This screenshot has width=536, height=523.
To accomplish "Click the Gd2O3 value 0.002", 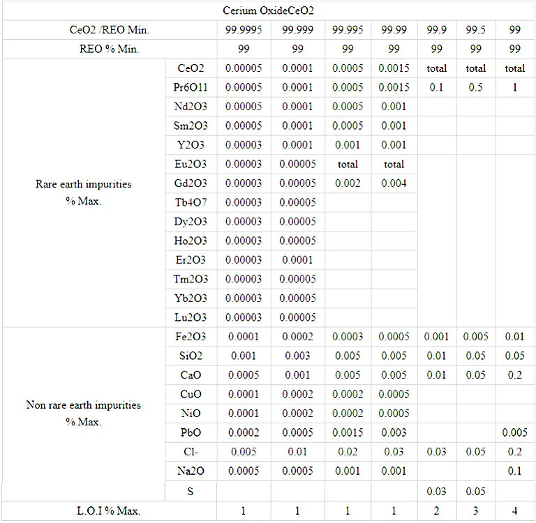I will point(348,183).
